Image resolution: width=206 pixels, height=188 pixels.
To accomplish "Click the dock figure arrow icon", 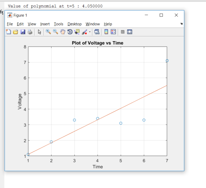I will pos(181,24).
